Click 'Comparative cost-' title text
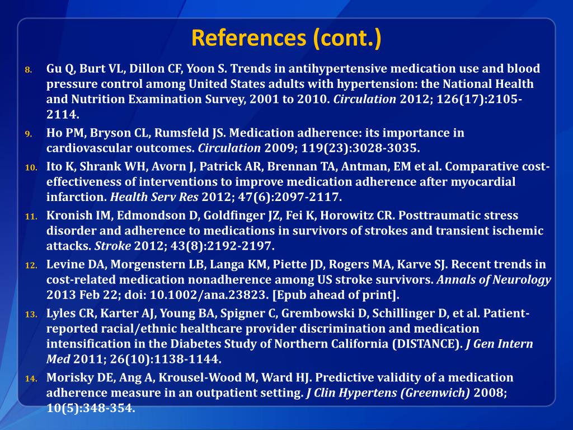This screenshot has height=430, width=573. coord(497,166)
